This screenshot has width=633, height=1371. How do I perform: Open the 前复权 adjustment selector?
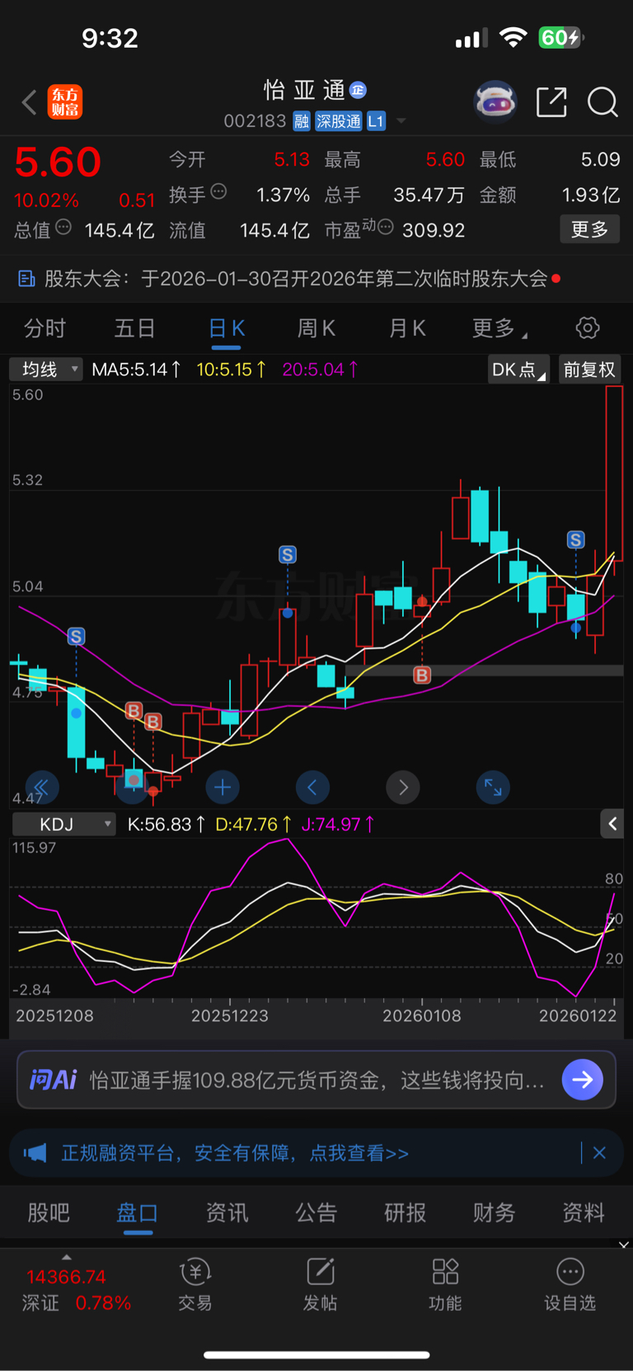[x=589, y=370]
